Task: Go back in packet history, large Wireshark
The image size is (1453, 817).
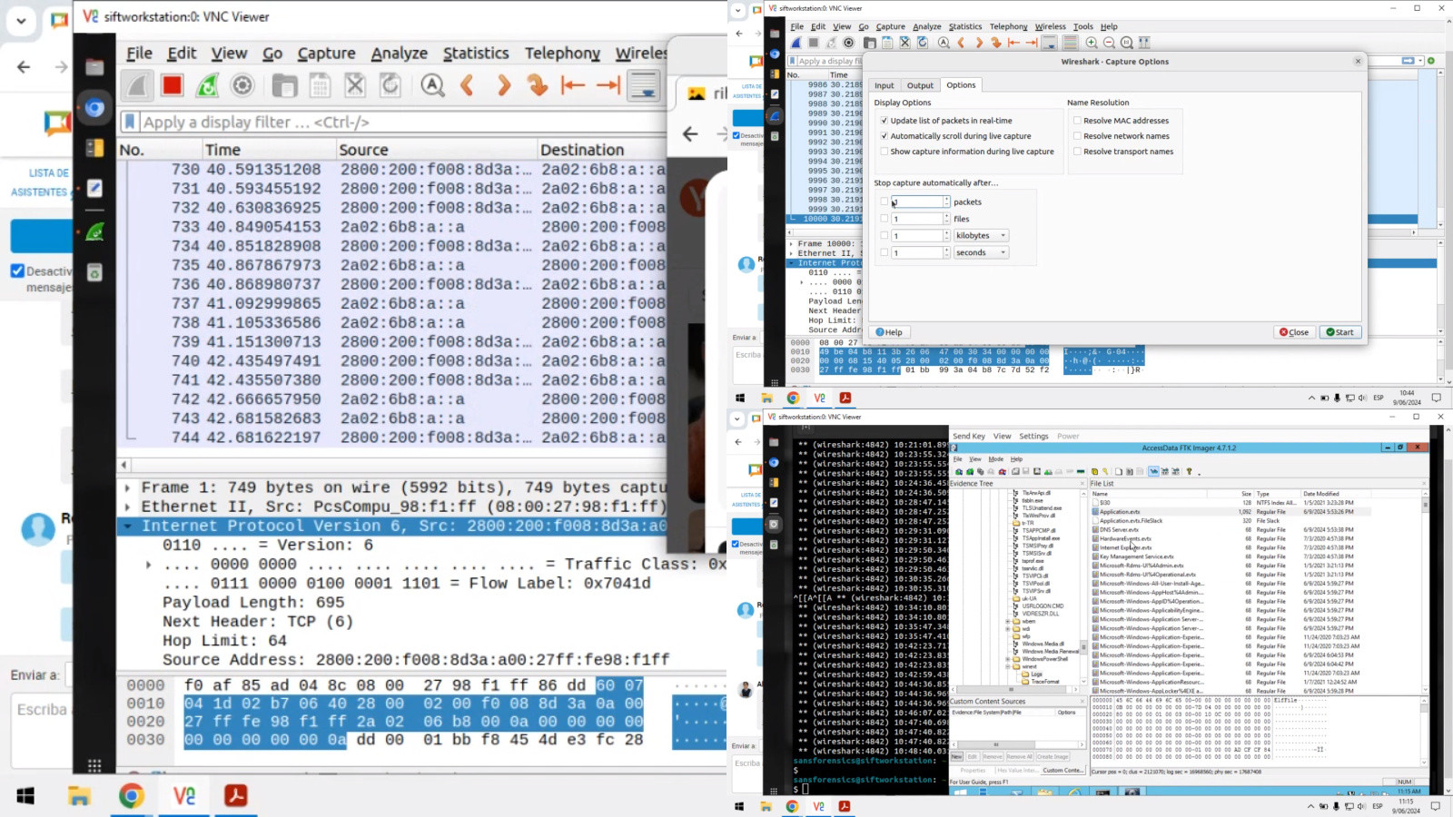Action: (468, 85)
